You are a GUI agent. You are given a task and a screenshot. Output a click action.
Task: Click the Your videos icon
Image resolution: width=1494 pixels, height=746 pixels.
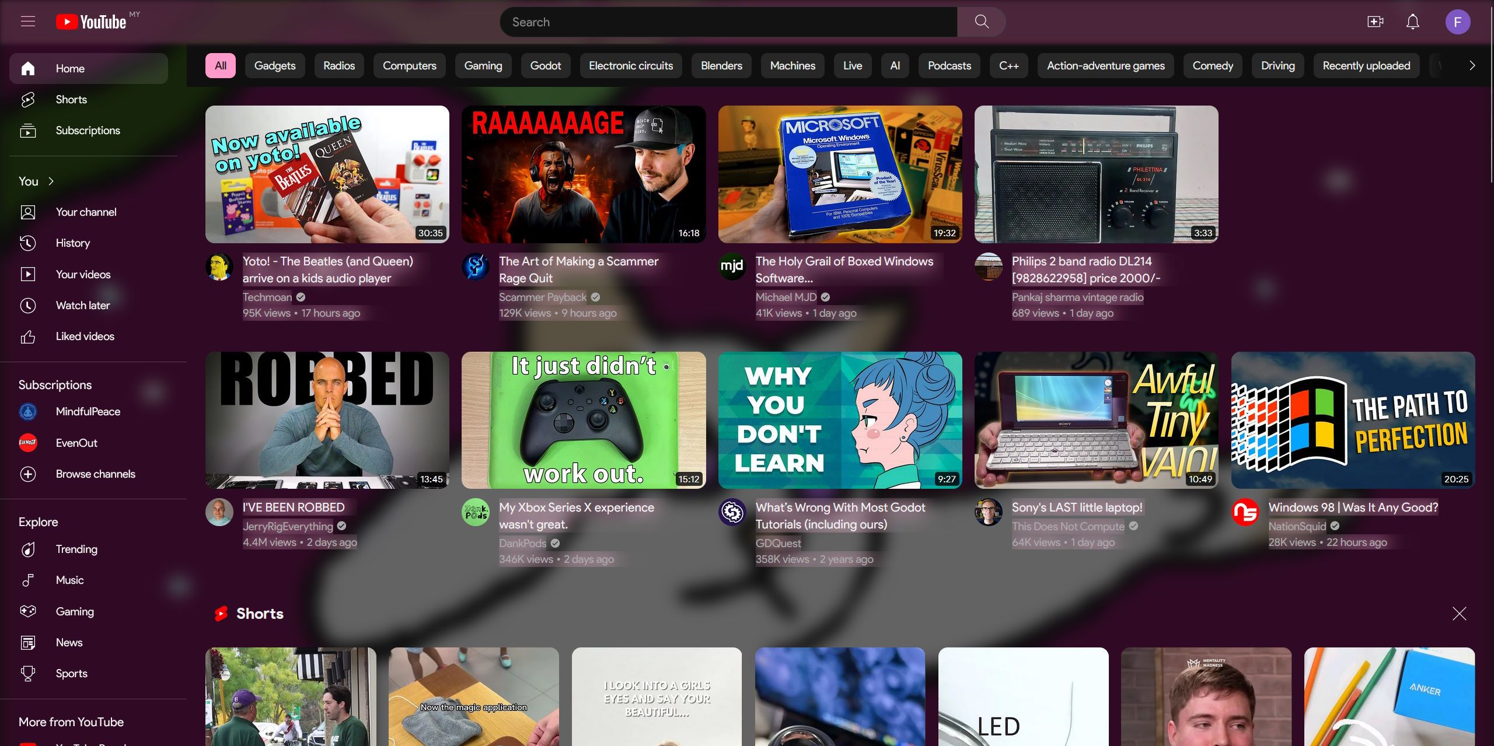tap(28, 274)
